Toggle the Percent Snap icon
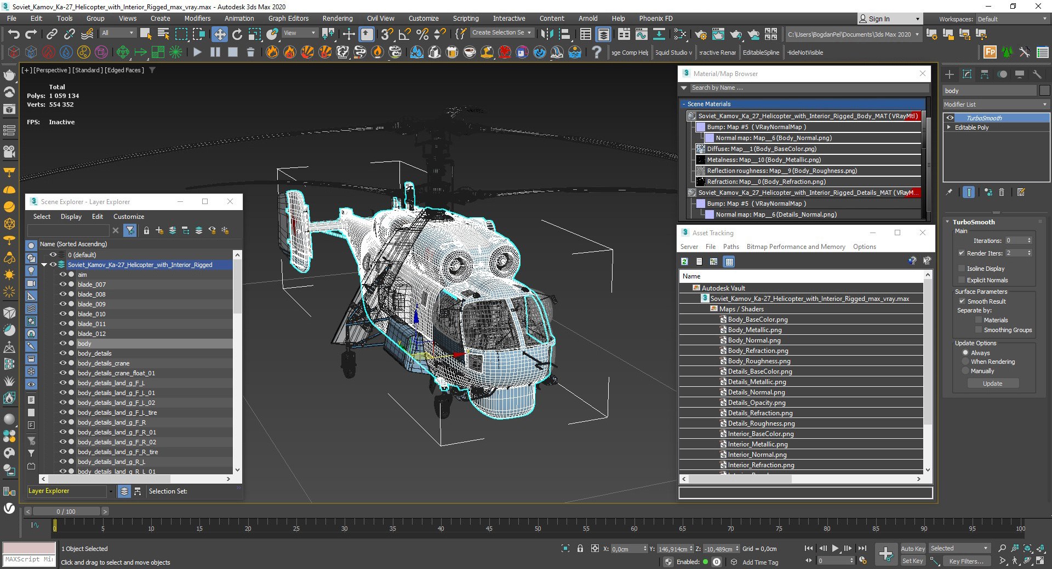Image resolution: width=1052 pixels, height=569 pixels. 422,34
